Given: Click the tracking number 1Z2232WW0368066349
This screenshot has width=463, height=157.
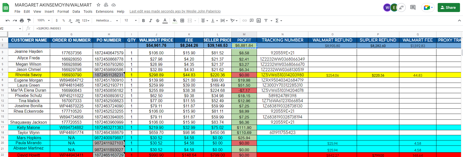Looking at the screenshot, I should click(x=283, y=59).
